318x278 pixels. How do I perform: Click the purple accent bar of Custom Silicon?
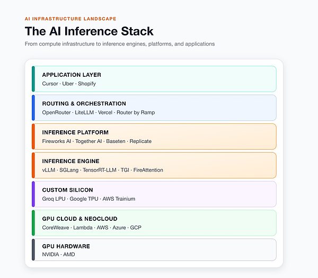coord(33,194)
